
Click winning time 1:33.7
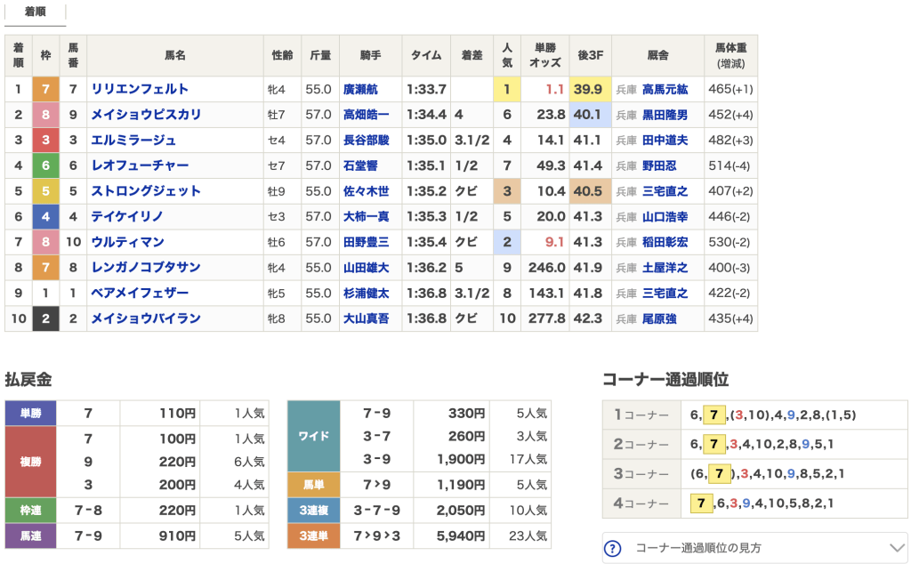pos(426,90)
